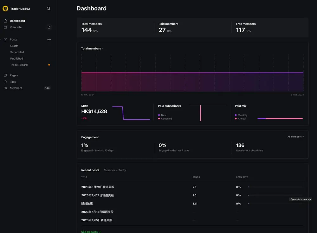Viewport: 317px width, 233px height.
Task: Click the Posts pencil icon
Action: [5, 39]
